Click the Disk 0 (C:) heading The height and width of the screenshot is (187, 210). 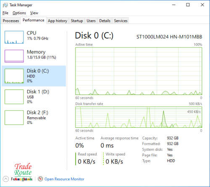[94, 36]
